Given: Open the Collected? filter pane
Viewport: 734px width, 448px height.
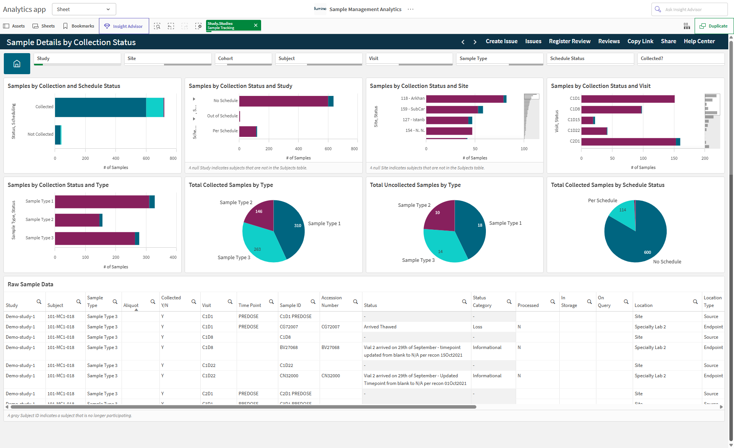Looking at the screenshot, I should (x=681, y=59).
